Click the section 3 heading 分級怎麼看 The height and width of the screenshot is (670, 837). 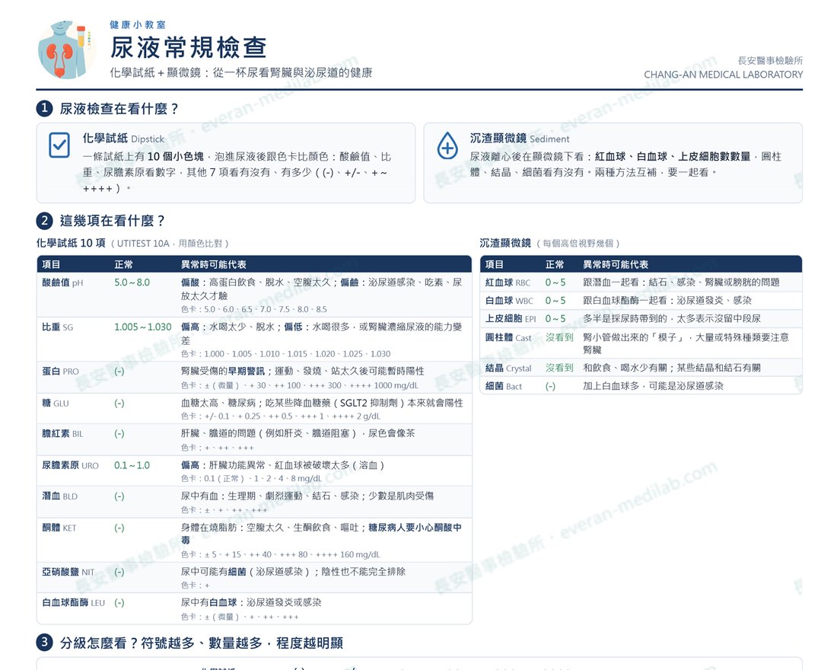tap(201, 643)
